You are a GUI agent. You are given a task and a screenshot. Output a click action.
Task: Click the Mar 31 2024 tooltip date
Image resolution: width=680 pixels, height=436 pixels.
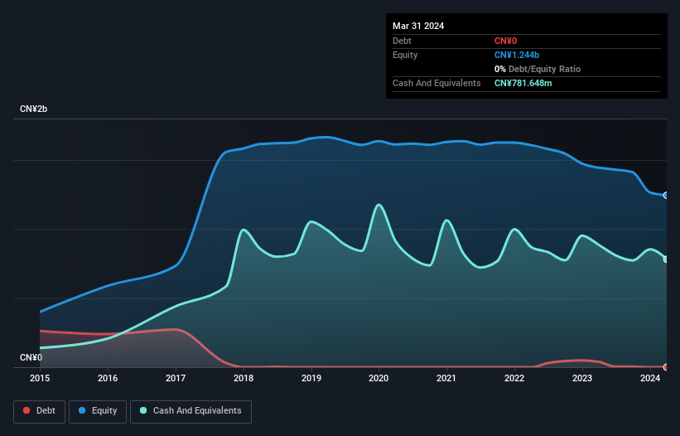coord(418,26)
